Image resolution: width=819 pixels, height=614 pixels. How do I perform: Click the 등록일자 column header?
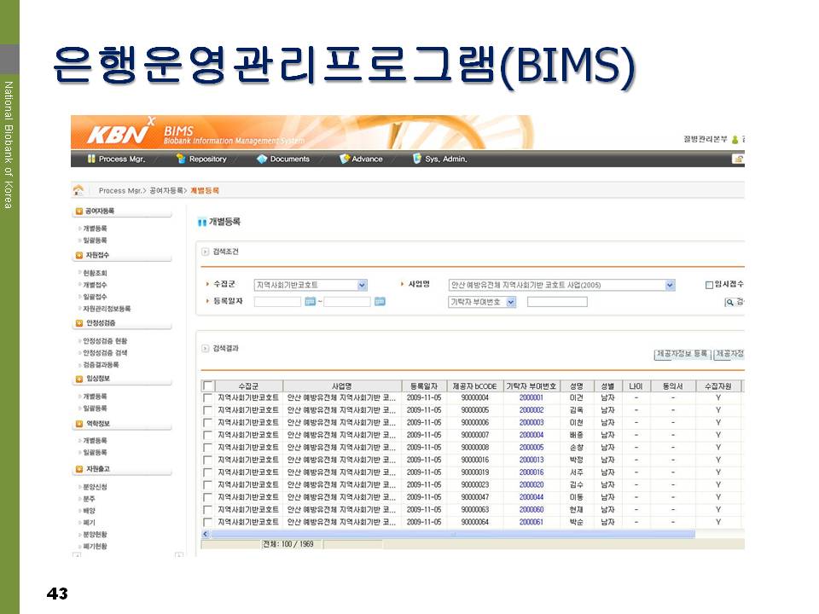coord(424,386)
